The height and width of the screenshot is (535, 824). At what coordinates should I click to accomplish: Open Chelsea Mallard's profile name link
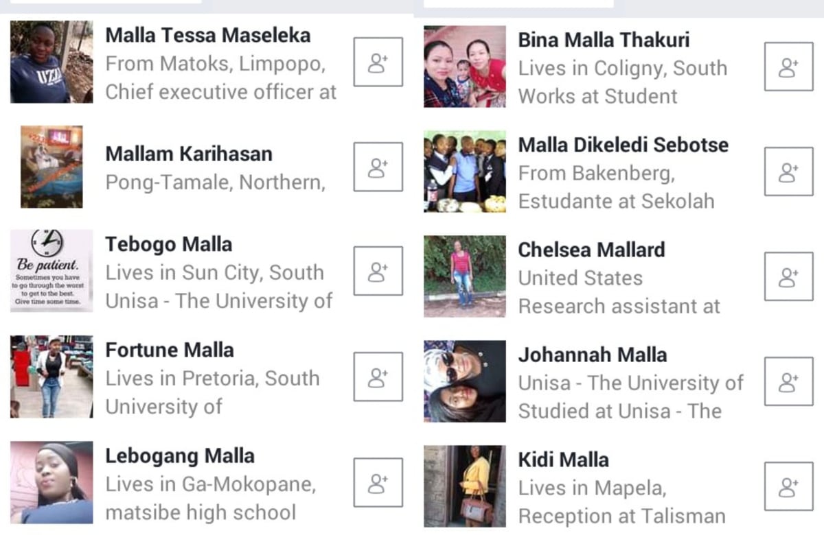[591, 250]
